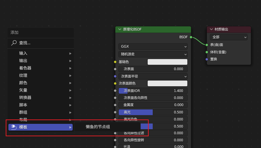Screen dimensions: 261x148
Task: Click the green BSDF output socket
Action: 191,37
